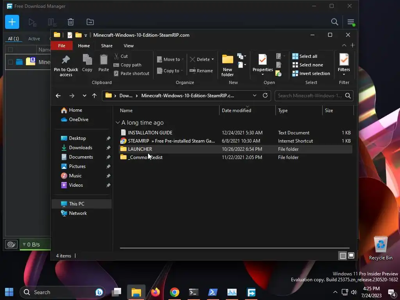Open This PC in navigation pane

point(82,204)
